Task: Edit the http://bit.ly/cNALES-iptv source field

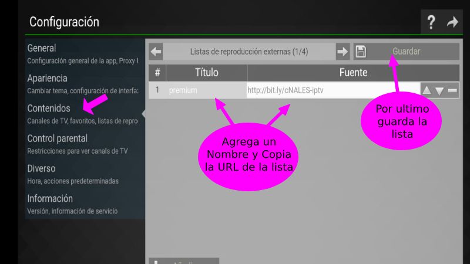Action: (333, 90)
